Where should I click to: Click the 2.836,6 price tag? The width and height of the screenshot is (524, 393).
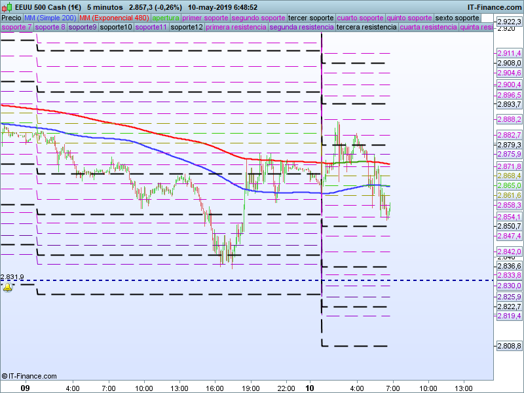pos(509,266)
